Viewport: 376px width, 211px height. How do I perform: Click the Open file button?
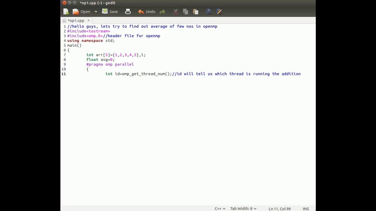tap(82, 12)
